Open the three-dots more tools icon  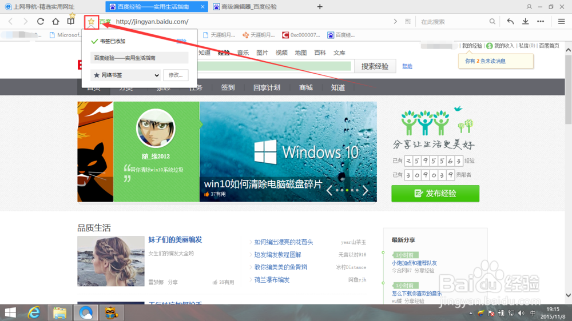pos(541,22)
